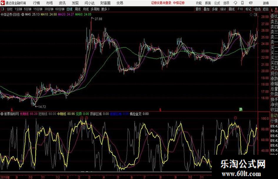Click the L indicator at the quote panel top
The height and width of the screenshot is (179, 278).
(x=272, y=10)
